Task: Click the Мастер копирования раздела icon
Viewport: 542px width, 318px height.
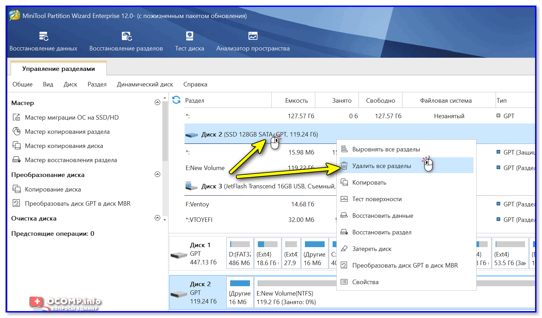Action: coord(16,131)
